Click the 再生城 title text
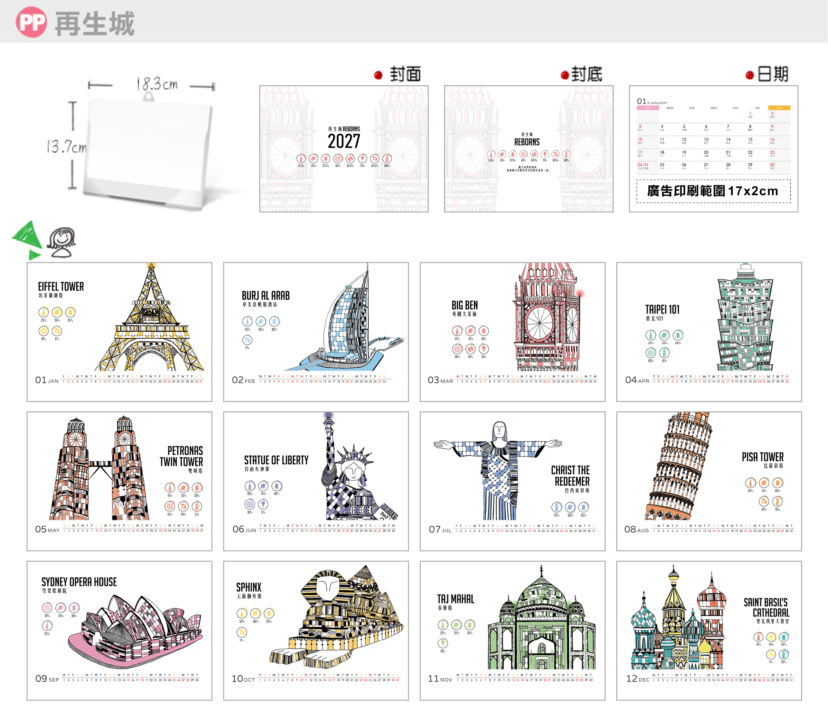 95,23
